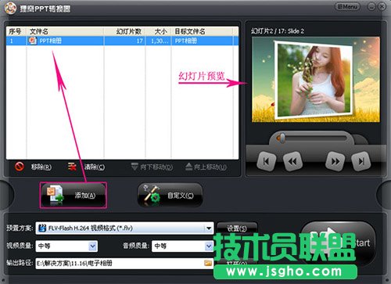Click the 幻灯片数 column header
Screen dimensions: 391x284
pos(124,31)
